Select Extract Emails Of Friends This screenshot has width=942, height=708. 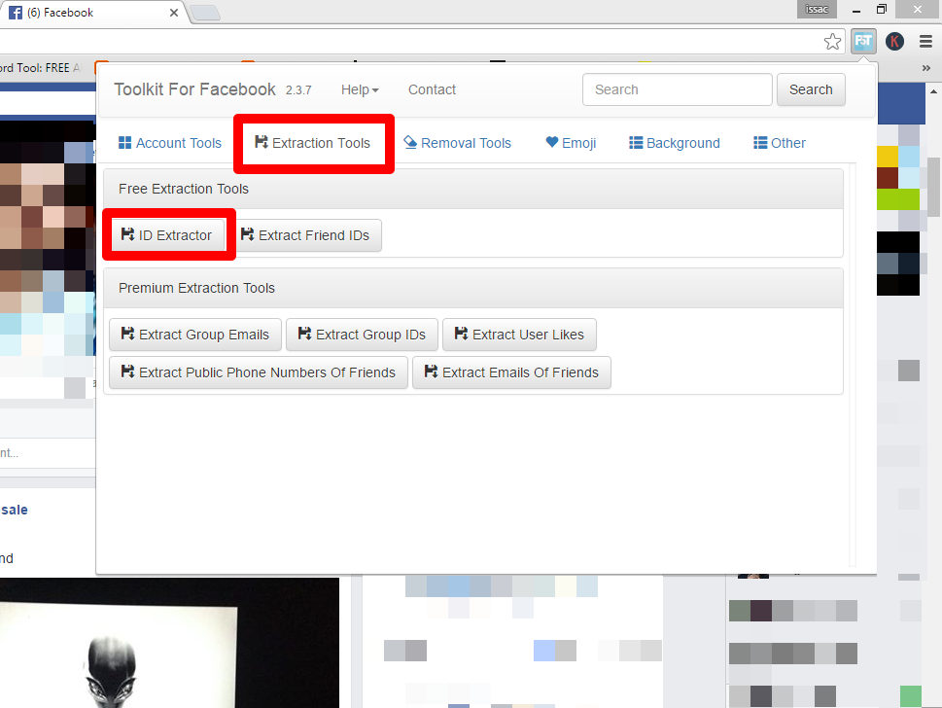click(512, 372)
